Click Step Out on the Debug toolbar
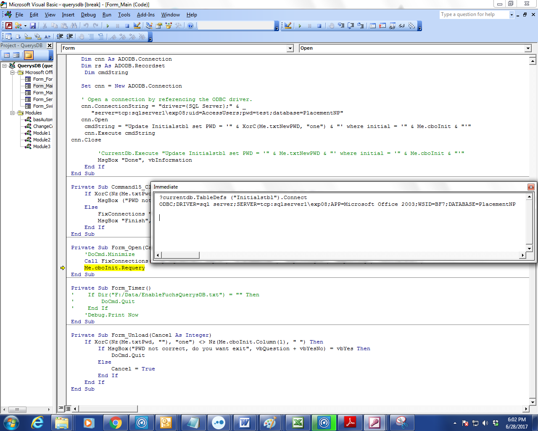 [x=360, y=26]
